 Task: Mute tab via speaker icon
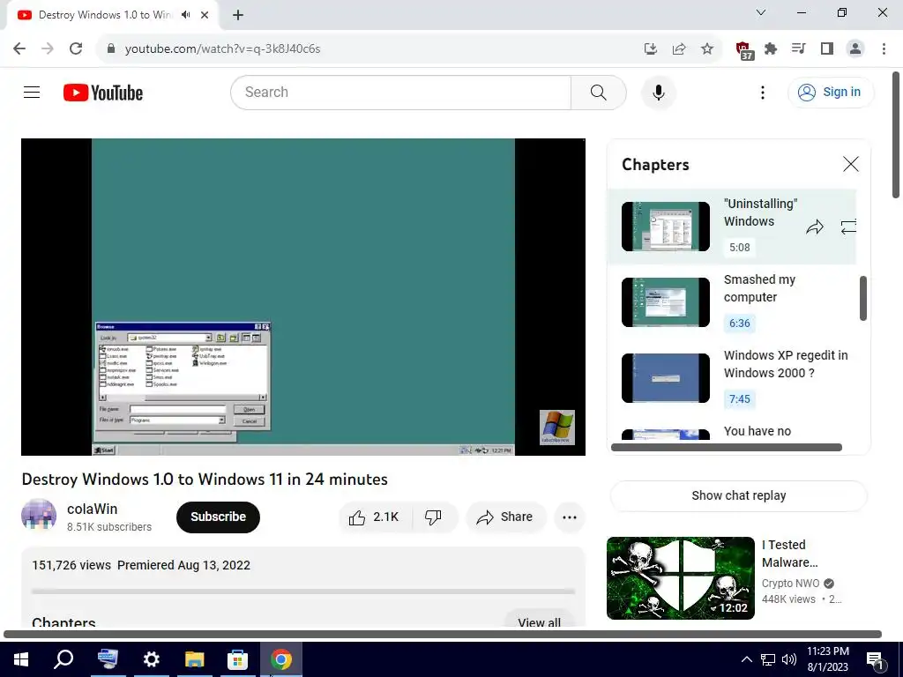point(185,15)
